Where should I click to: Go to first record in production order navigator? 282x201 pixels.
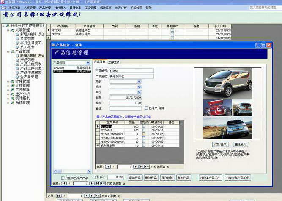coord(108,166)
